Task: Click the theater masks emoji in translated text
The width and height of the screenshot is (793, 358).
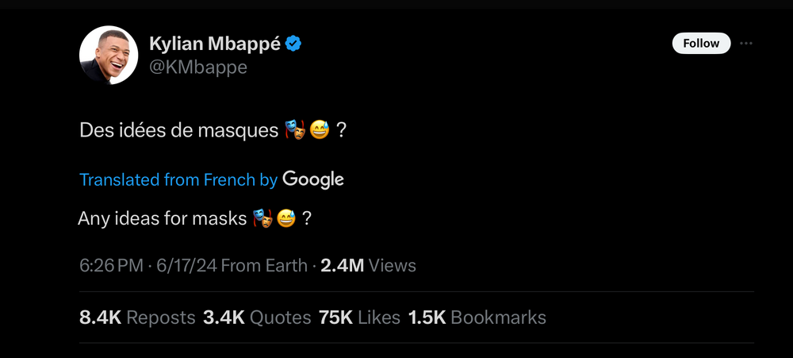Action: [x=262, y=217]
